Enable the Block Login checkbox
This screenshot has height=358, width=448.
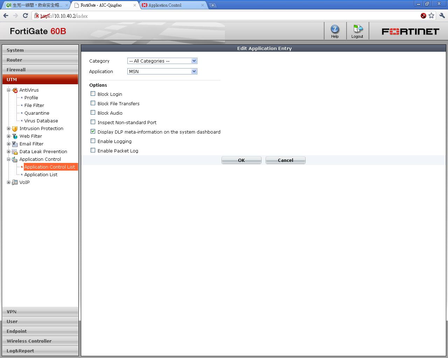[93, 94]
